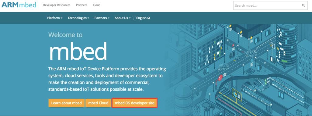Image resolution: width=312 pixels, height=116 pixels.
Task: Click the caret arrow beside Partners
Action: (109, 18)
